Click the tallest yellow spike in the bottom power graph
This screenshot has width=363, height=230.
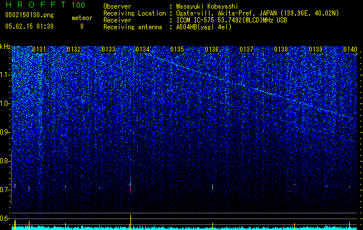[130, 222]
